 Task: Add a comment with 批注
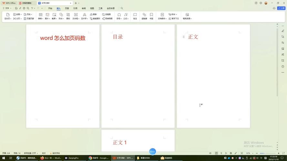(135, 16)
